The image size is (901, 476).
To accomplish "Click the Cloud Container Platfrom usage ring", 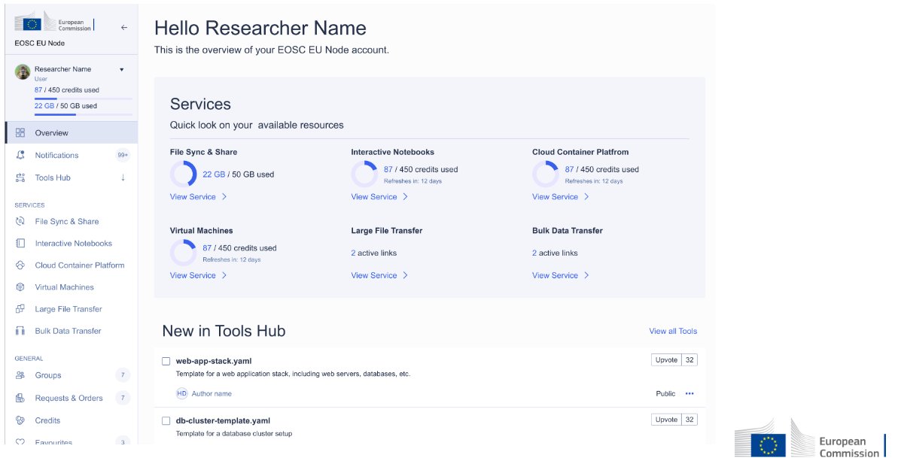I will (545, 174).
